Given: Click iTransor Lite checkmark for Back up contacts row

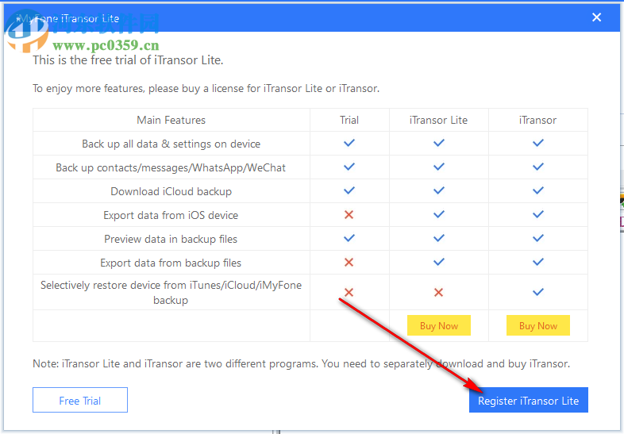Looking at the screenshot, I should coord(438,167).
